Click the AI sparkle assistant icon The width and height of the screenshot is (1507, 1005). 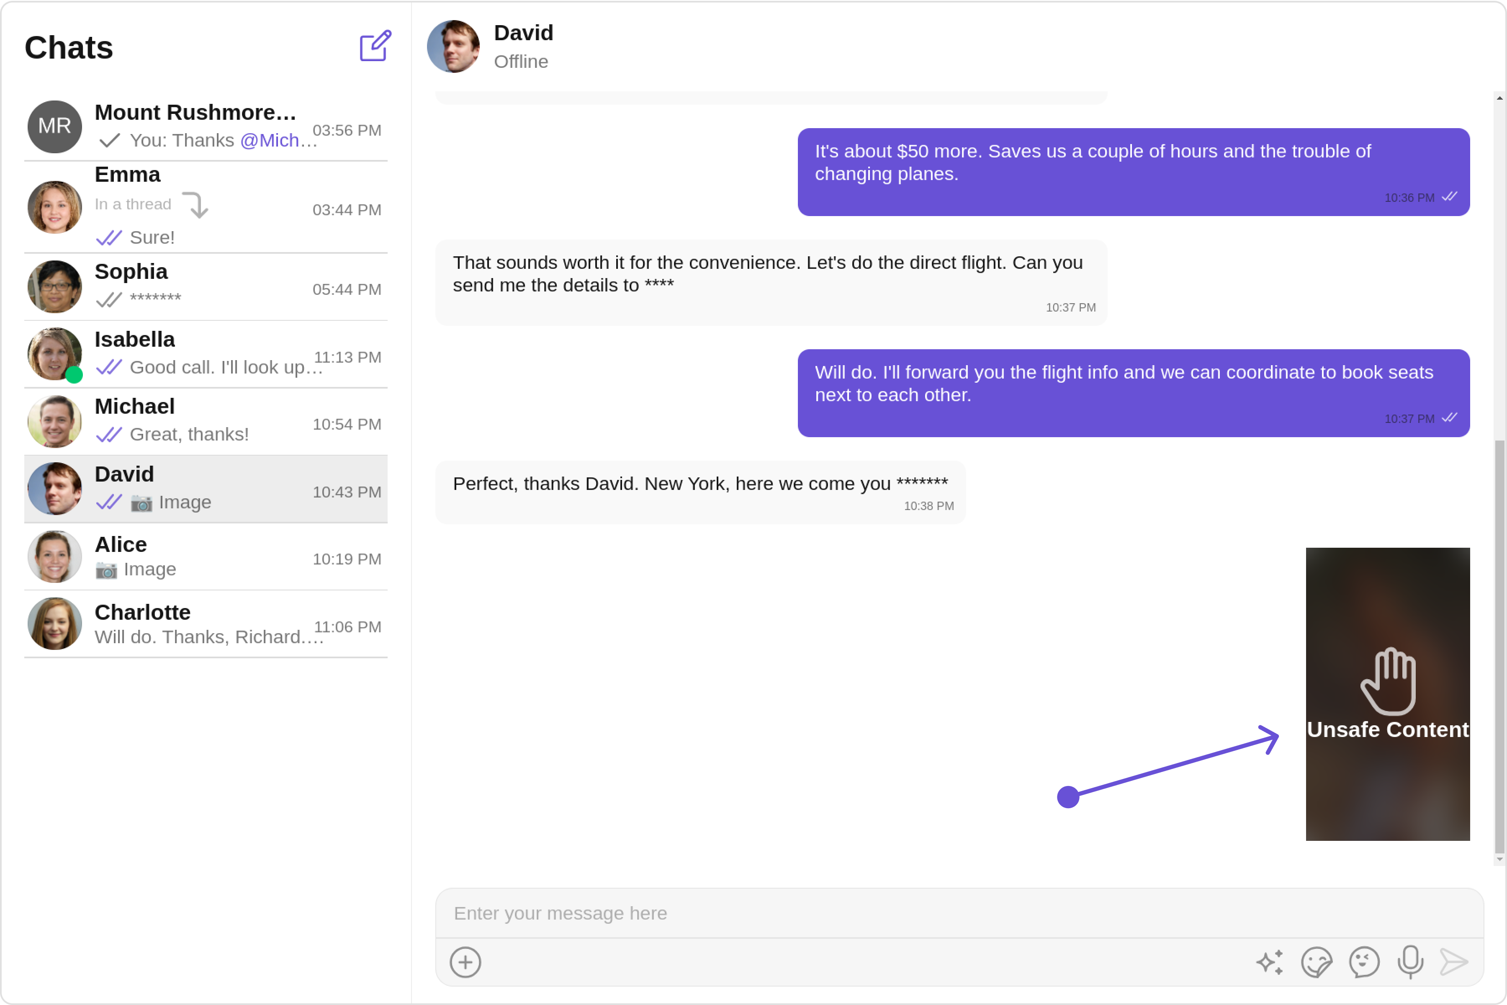(1269, 962)
